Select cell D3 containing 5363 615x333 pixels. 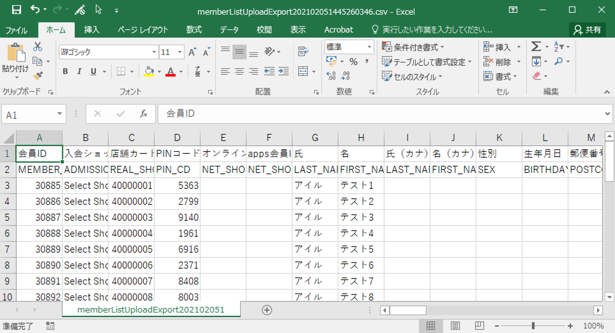pyautogui.click(x=177, y=185)
